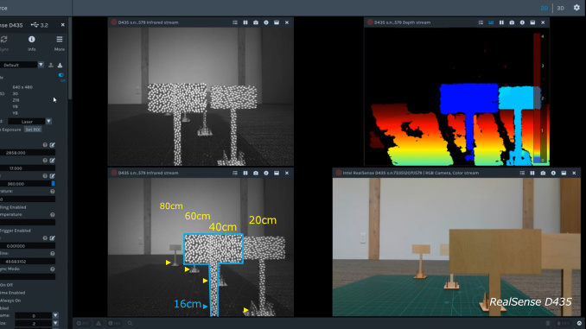Pause the Depth stream
Image resolution: width=586 pixels, height=329 pixels.
click(x=501, y=22)
